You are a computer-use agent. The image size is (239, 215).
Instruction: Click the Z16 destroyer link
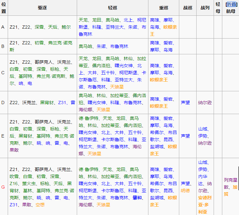coord(13,184)
